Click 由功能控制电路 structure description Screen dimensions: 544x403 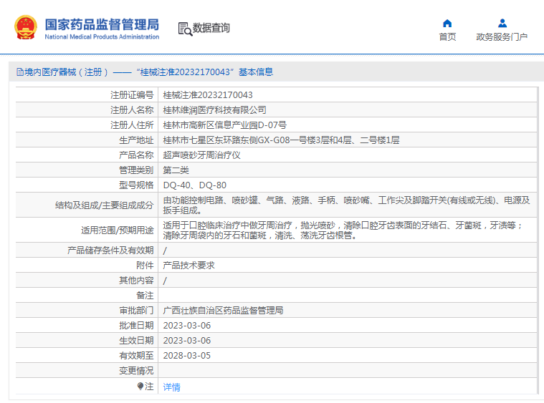point(347,205)
